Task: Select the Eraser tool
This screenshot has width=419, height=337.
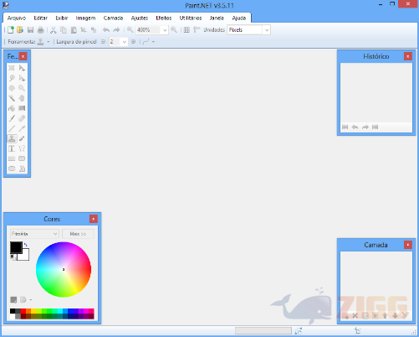Action: (22, 118)
